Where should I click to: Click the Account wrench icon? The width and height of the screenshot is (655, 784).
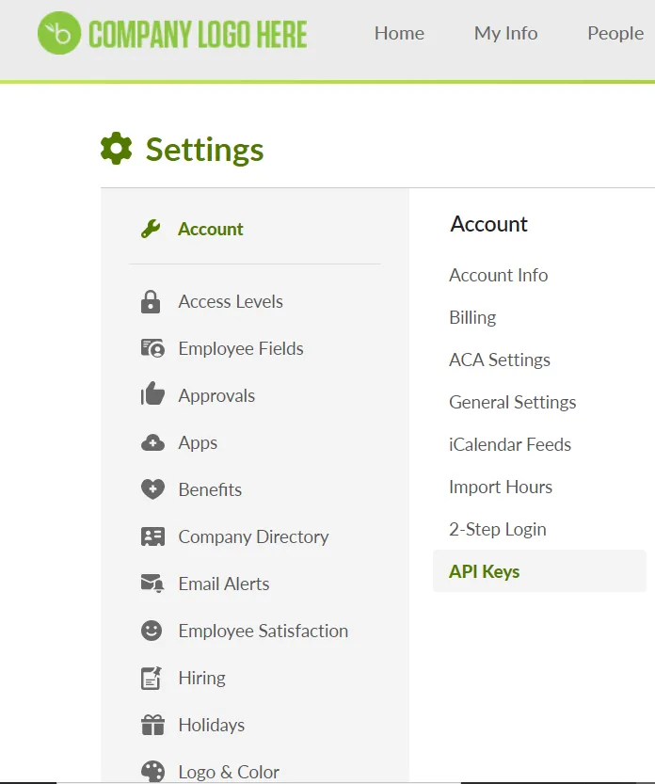point(151,229)
